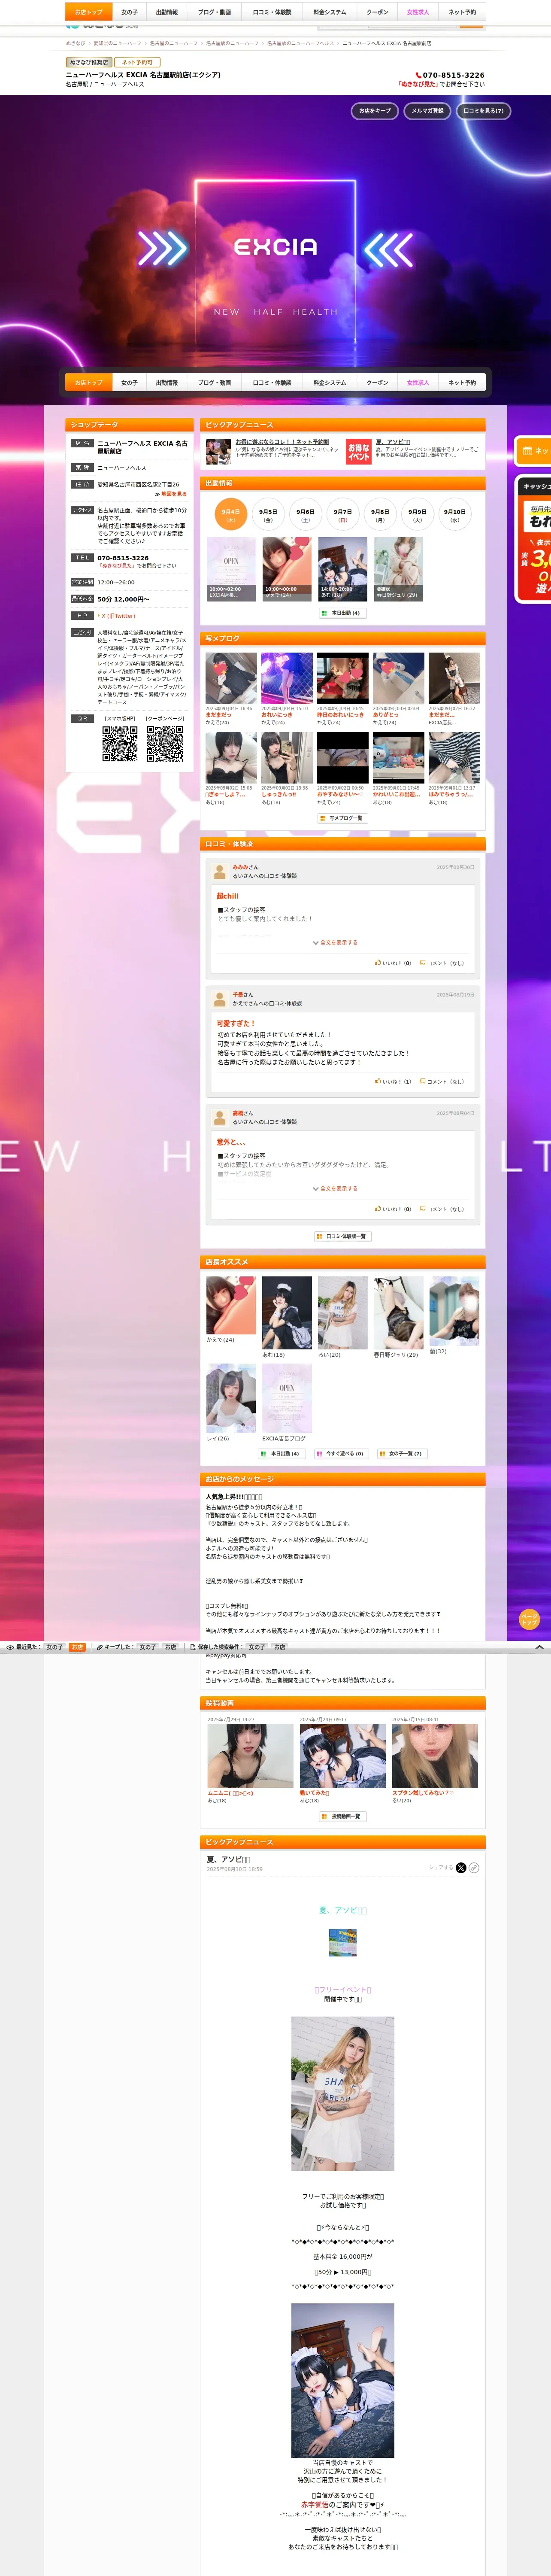Click ネット予約可 badge near title
Screen dimensions: 551x2576
point(137,62)
